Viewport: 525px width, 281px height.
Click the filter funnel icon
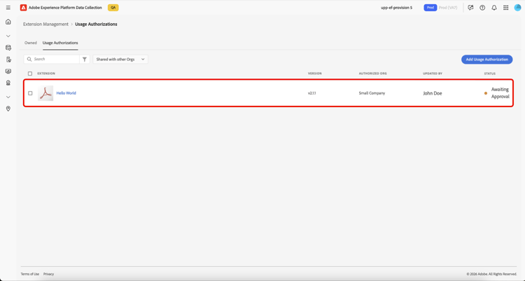[85, 59]
